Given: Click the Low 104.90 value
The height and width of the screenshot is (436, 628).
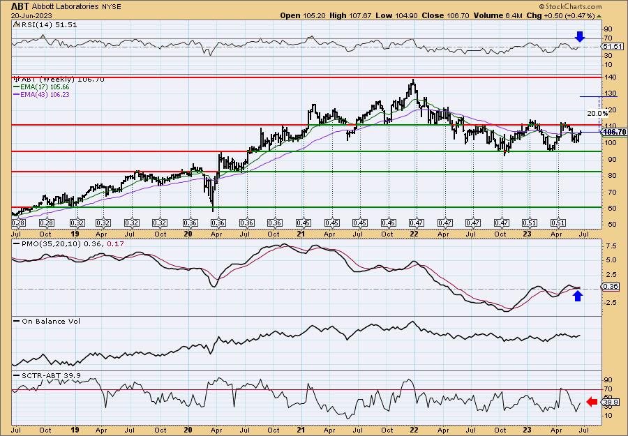Looking at the screenshot, I should click(396, 15).
